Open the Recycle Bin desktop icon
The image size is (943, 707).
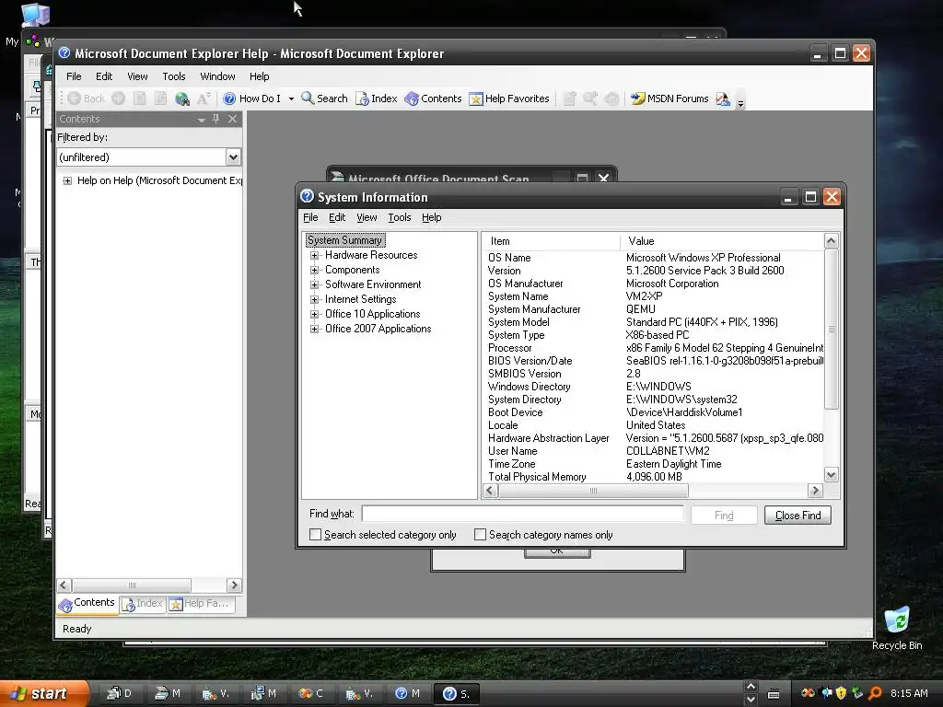pyautogui.click(x=897, y=628)
